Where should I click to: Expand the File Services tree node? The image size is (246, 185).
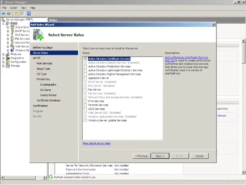(8, 39)
